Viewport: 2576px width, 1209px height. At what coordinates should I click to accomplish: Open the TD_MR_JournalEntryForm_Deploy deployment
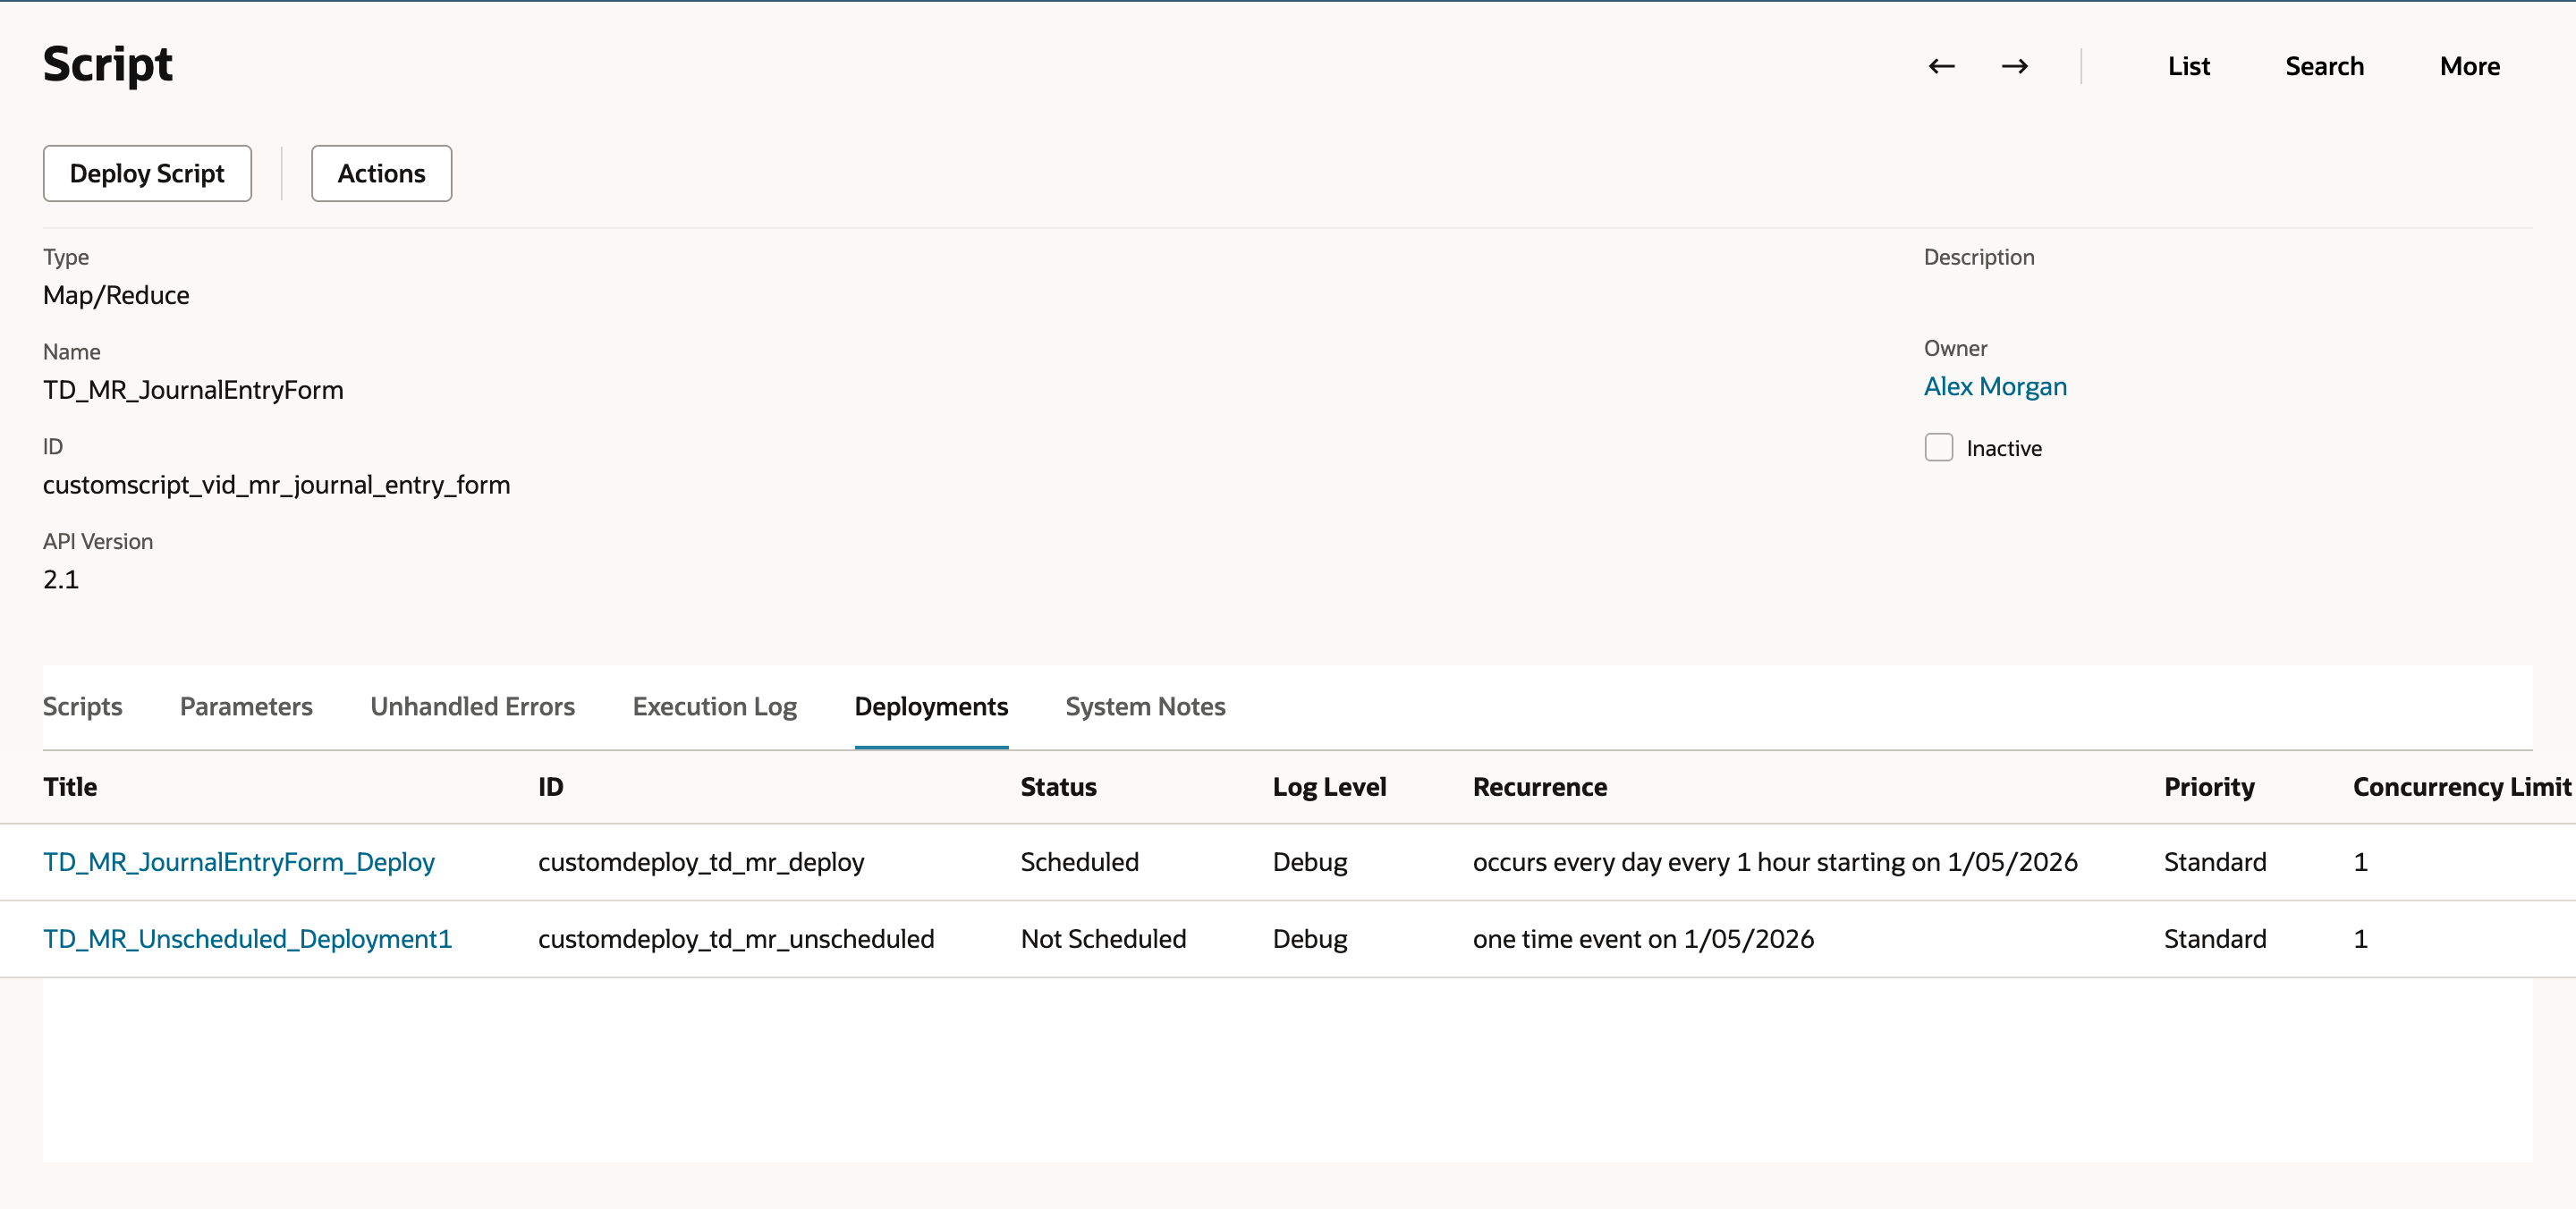239,862
